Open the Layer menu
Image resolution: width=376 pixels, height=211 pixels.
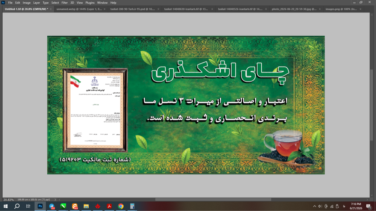[x=36, y=3]
